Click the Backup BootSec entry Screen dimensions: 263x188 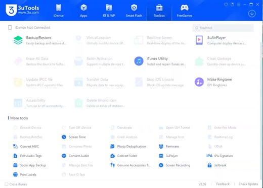click(28, 137)
